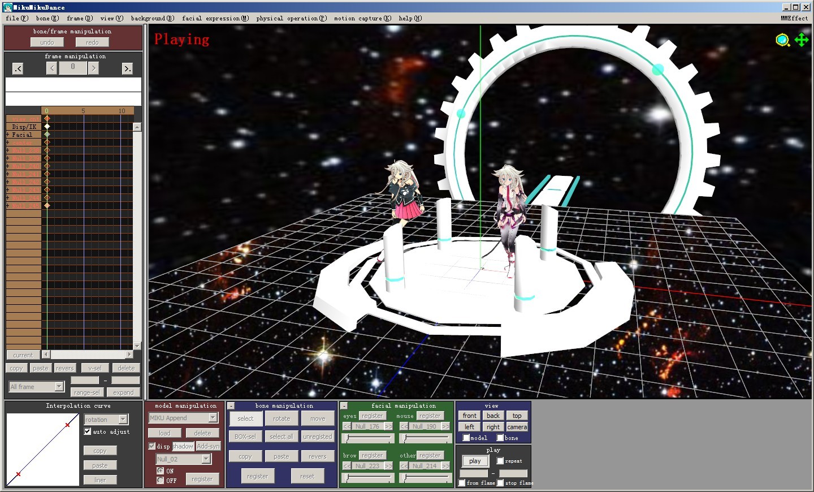Toggle the model disp checkbox

click(152, 446)
